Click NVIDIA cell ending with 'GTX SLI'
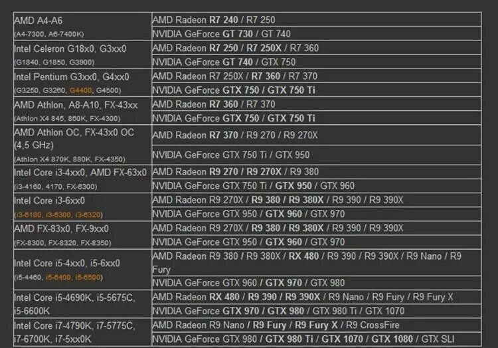 coord(317,339)
